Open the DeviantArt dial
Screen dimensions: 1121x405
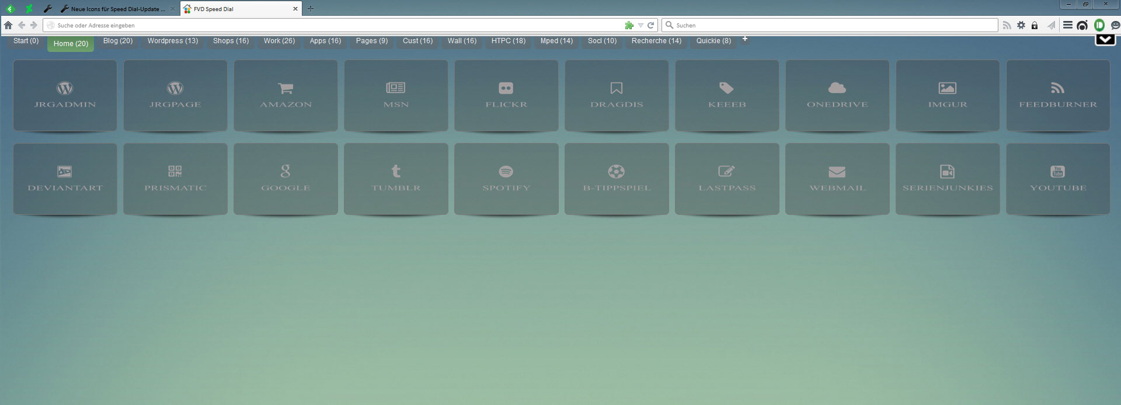65,179
